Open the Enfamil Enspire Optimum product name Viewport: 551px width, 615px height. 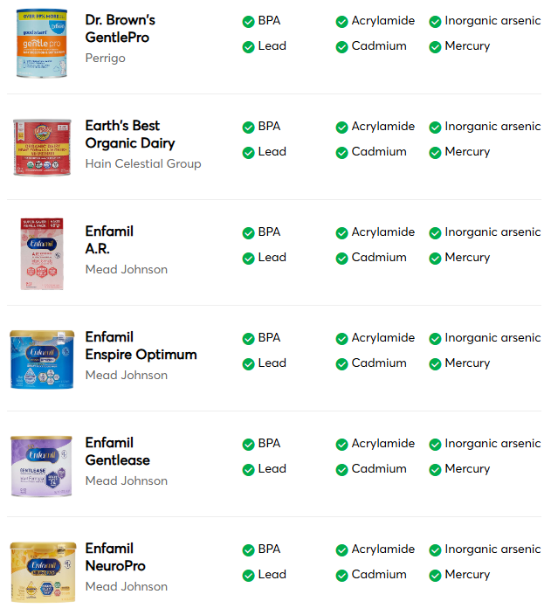coord(141,346)
